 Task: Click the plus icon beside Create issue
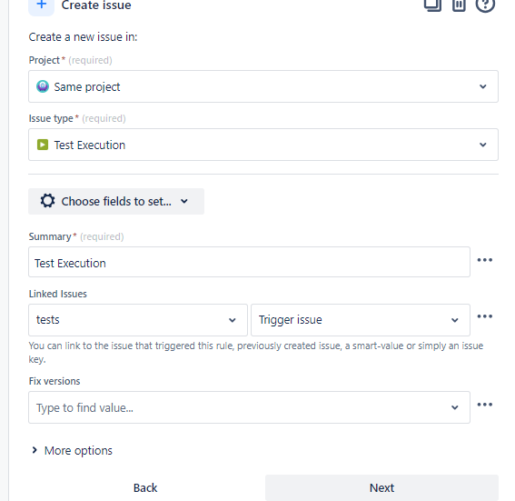pos(42,5)
